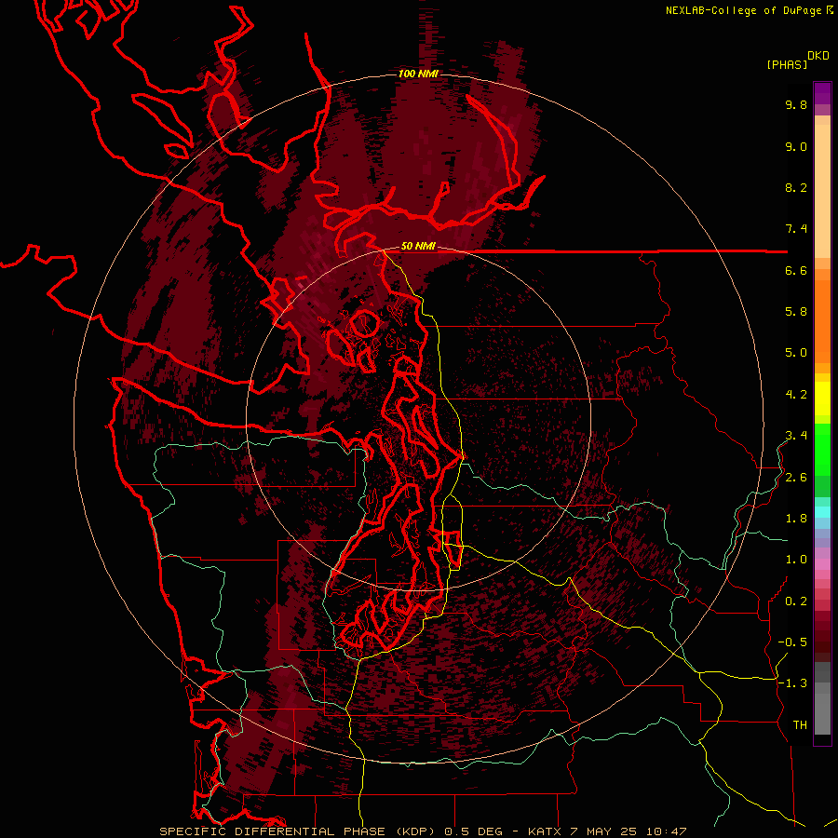Click the 7.4 legend value
Image resolution: width=838 pixels, height=838 pixels.
796,229
